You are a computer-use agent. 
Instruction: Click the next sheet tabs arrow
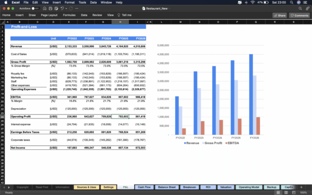click(x=9, y=187)
